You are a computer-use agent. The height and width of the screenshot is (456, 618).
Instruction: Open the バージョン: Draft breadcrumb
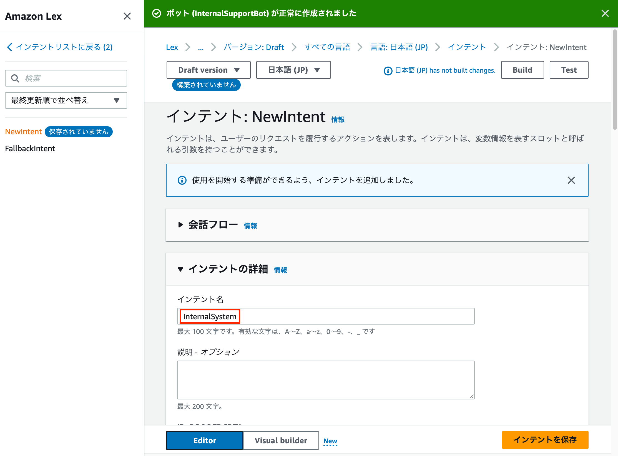(x=254, y=47)
